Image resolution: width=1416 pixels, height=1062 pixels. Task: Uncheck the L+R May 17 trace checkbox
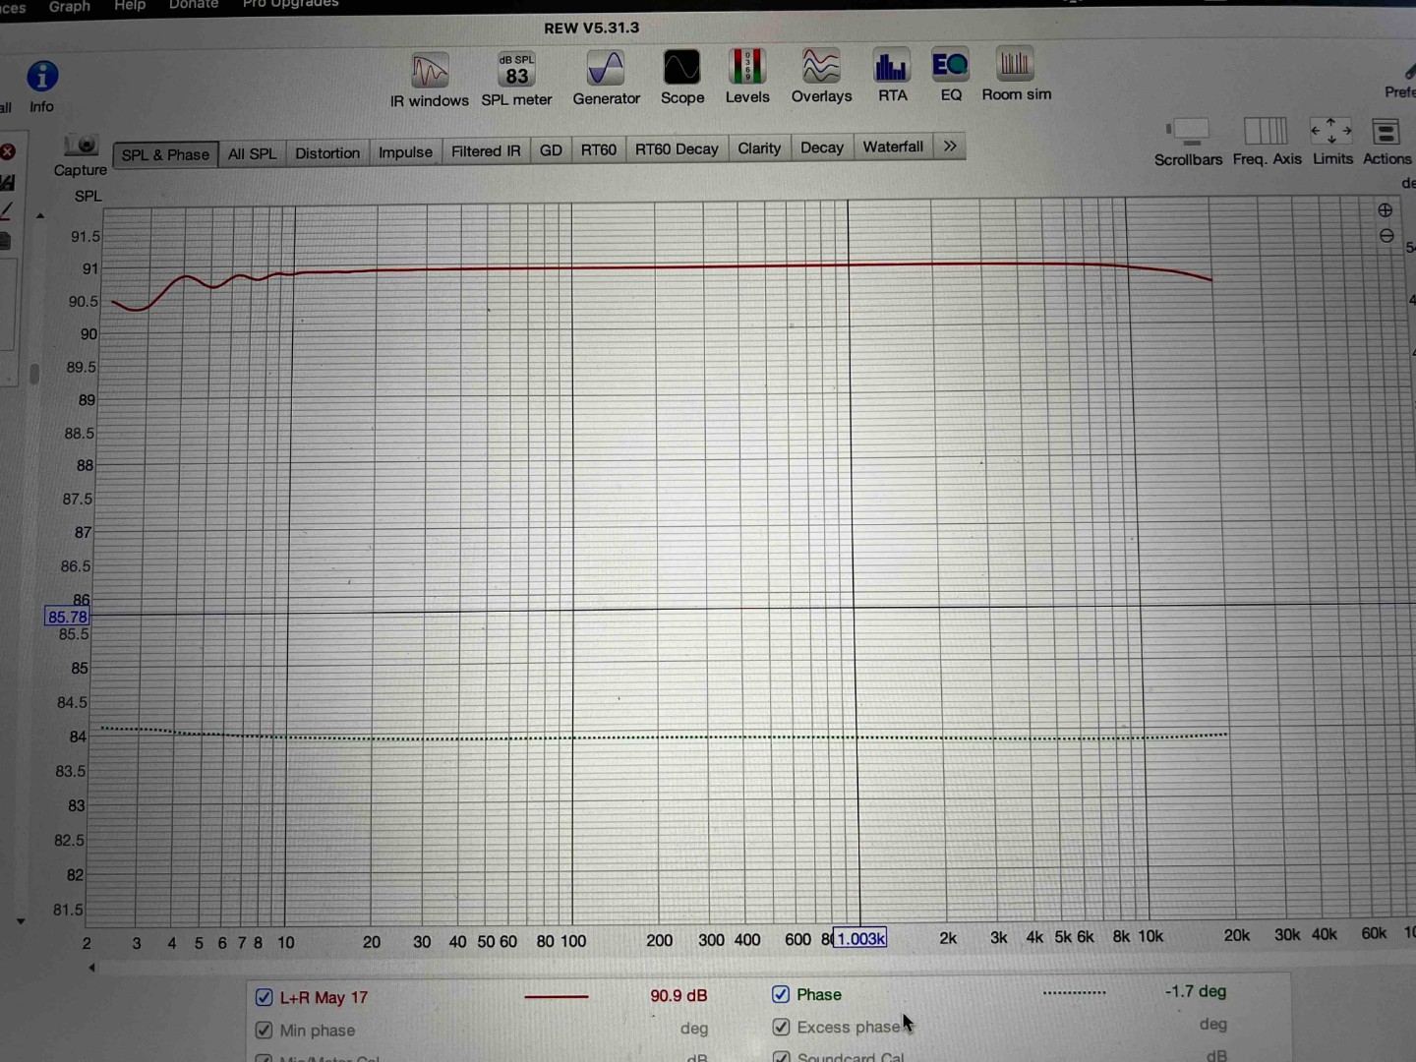pos(264,997)
